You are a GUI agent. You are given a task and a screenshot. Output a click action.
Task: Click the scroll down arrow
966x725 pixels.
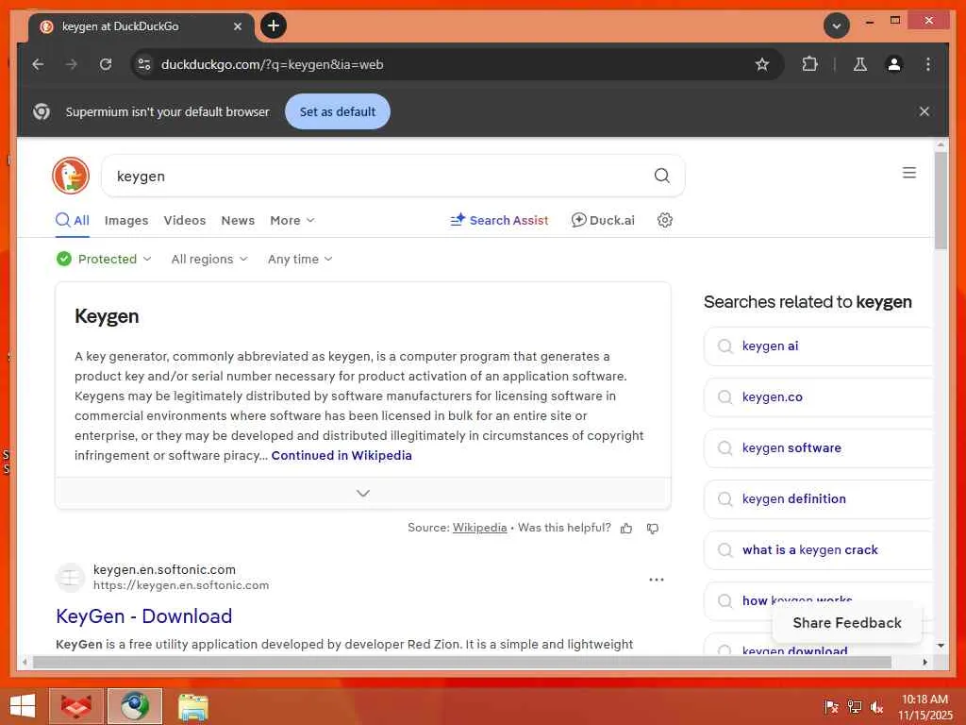941,646
